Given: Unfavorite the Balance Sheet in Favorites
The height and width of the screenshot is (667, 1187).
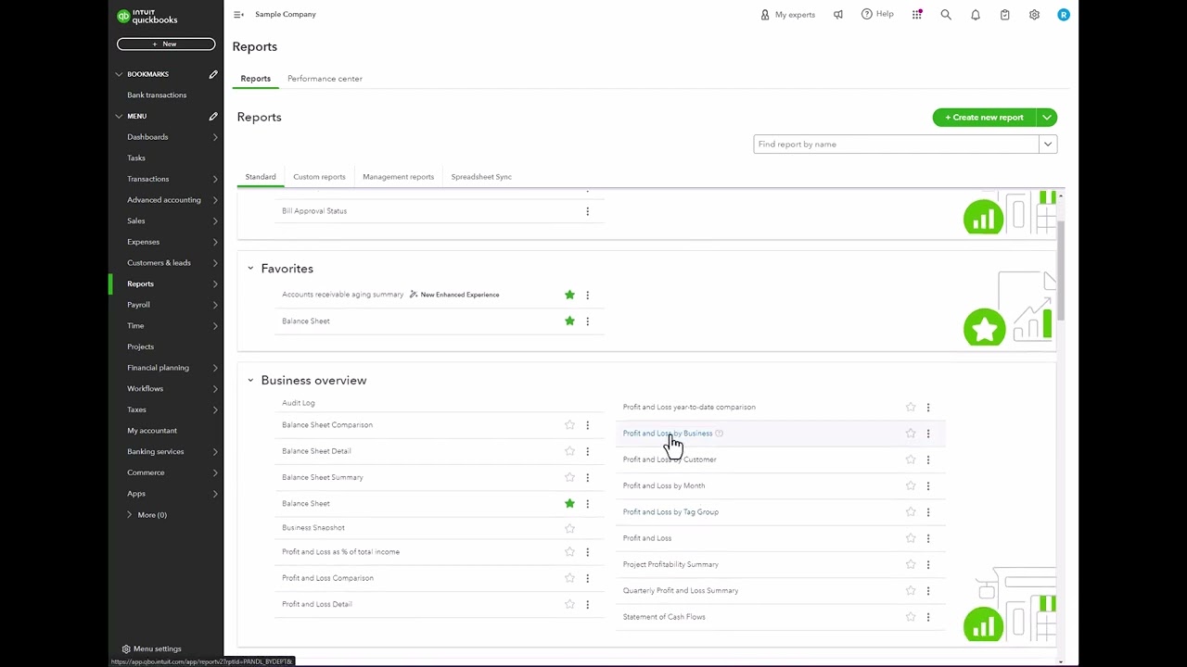Looking at the screenshot, I should click(x=569, y=321).
